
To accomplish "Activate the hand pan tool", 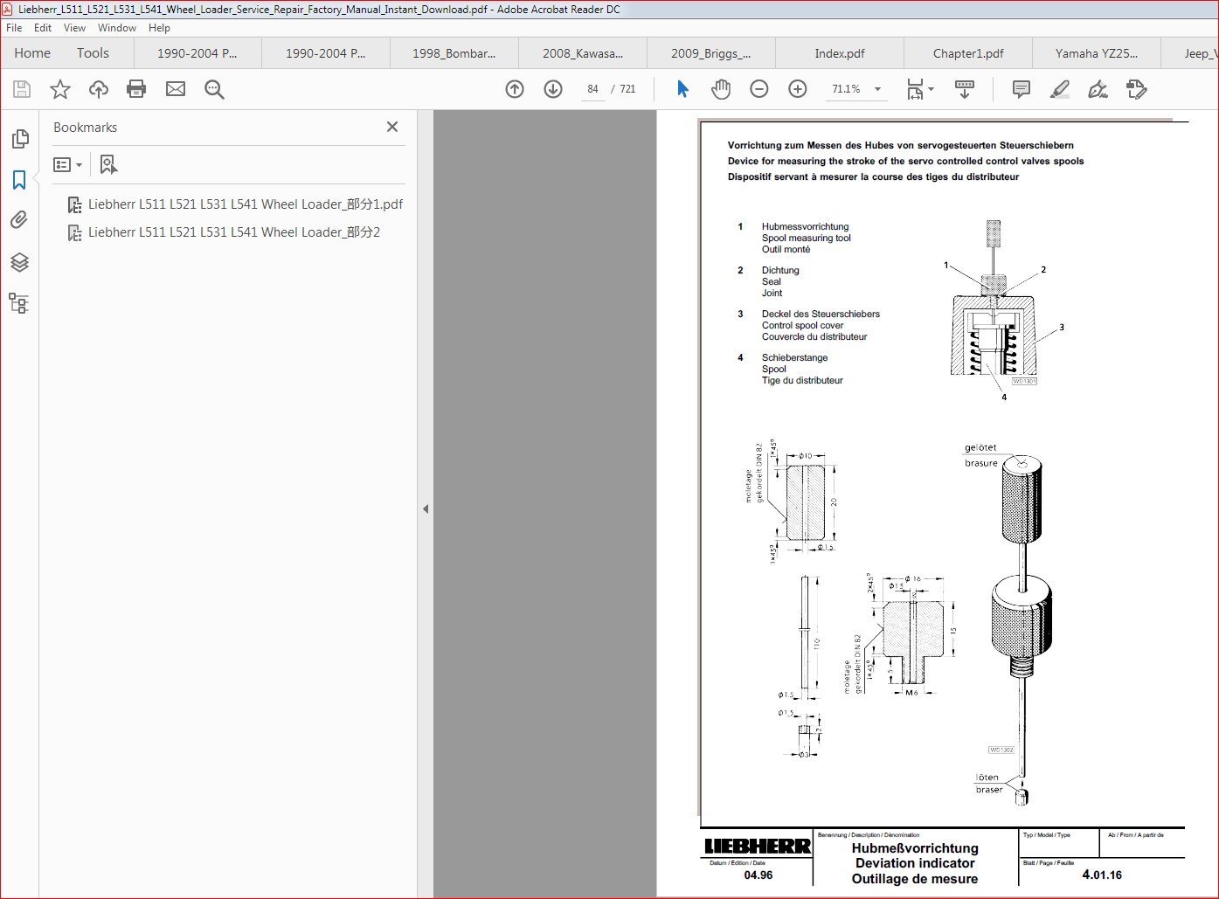I will [721, 89].
